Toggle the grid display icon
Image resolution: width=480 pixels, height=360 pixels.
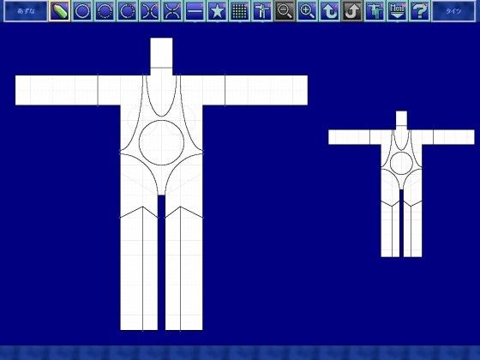(240, 11)
